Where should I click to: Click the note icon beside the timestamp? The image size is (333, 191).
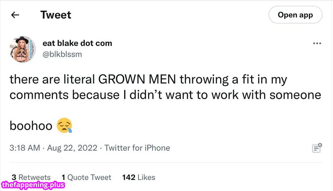click(317, 148)
